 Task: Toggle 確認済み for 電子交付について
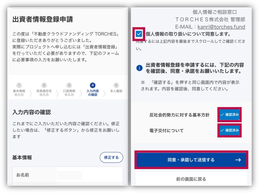[229, 130]
